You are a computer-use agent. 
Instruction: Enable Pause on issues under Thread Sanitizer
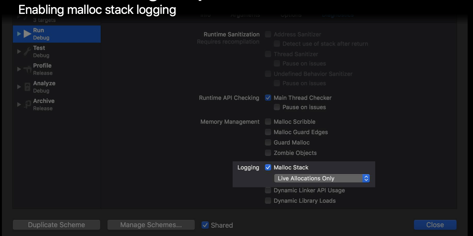click(x=277, y=64)
